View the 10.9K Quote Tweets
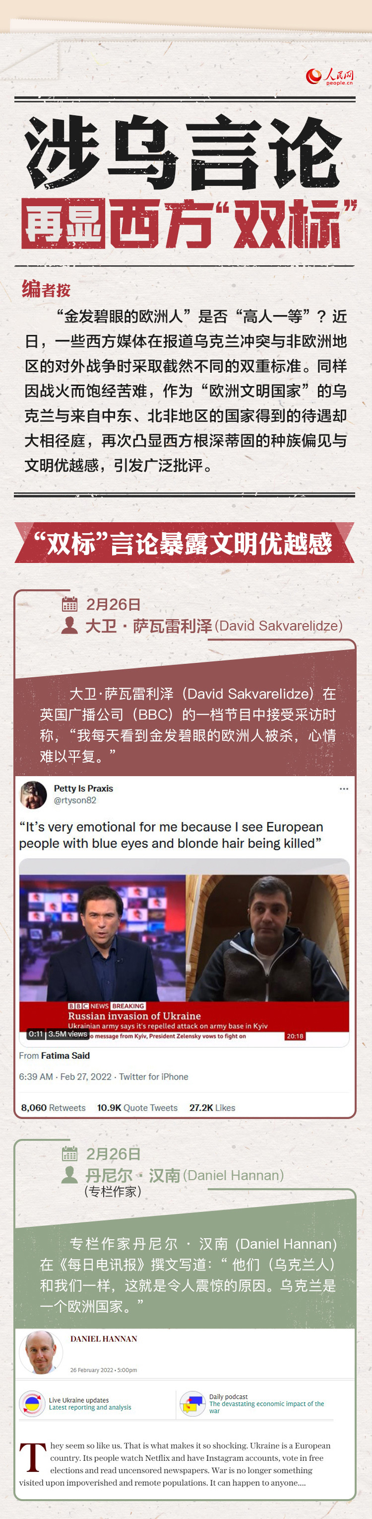 click(x=137, y=1108)
